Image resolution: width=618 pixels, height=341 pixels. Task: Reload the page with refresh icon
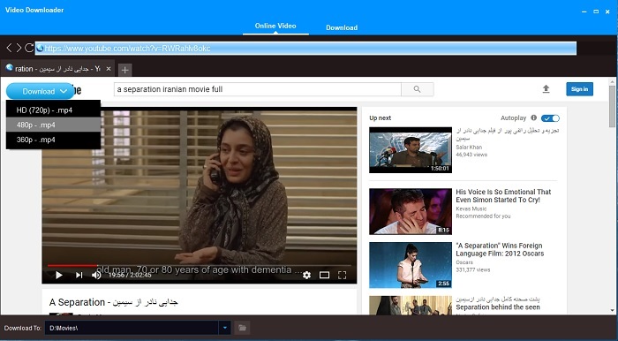(29, 48)
